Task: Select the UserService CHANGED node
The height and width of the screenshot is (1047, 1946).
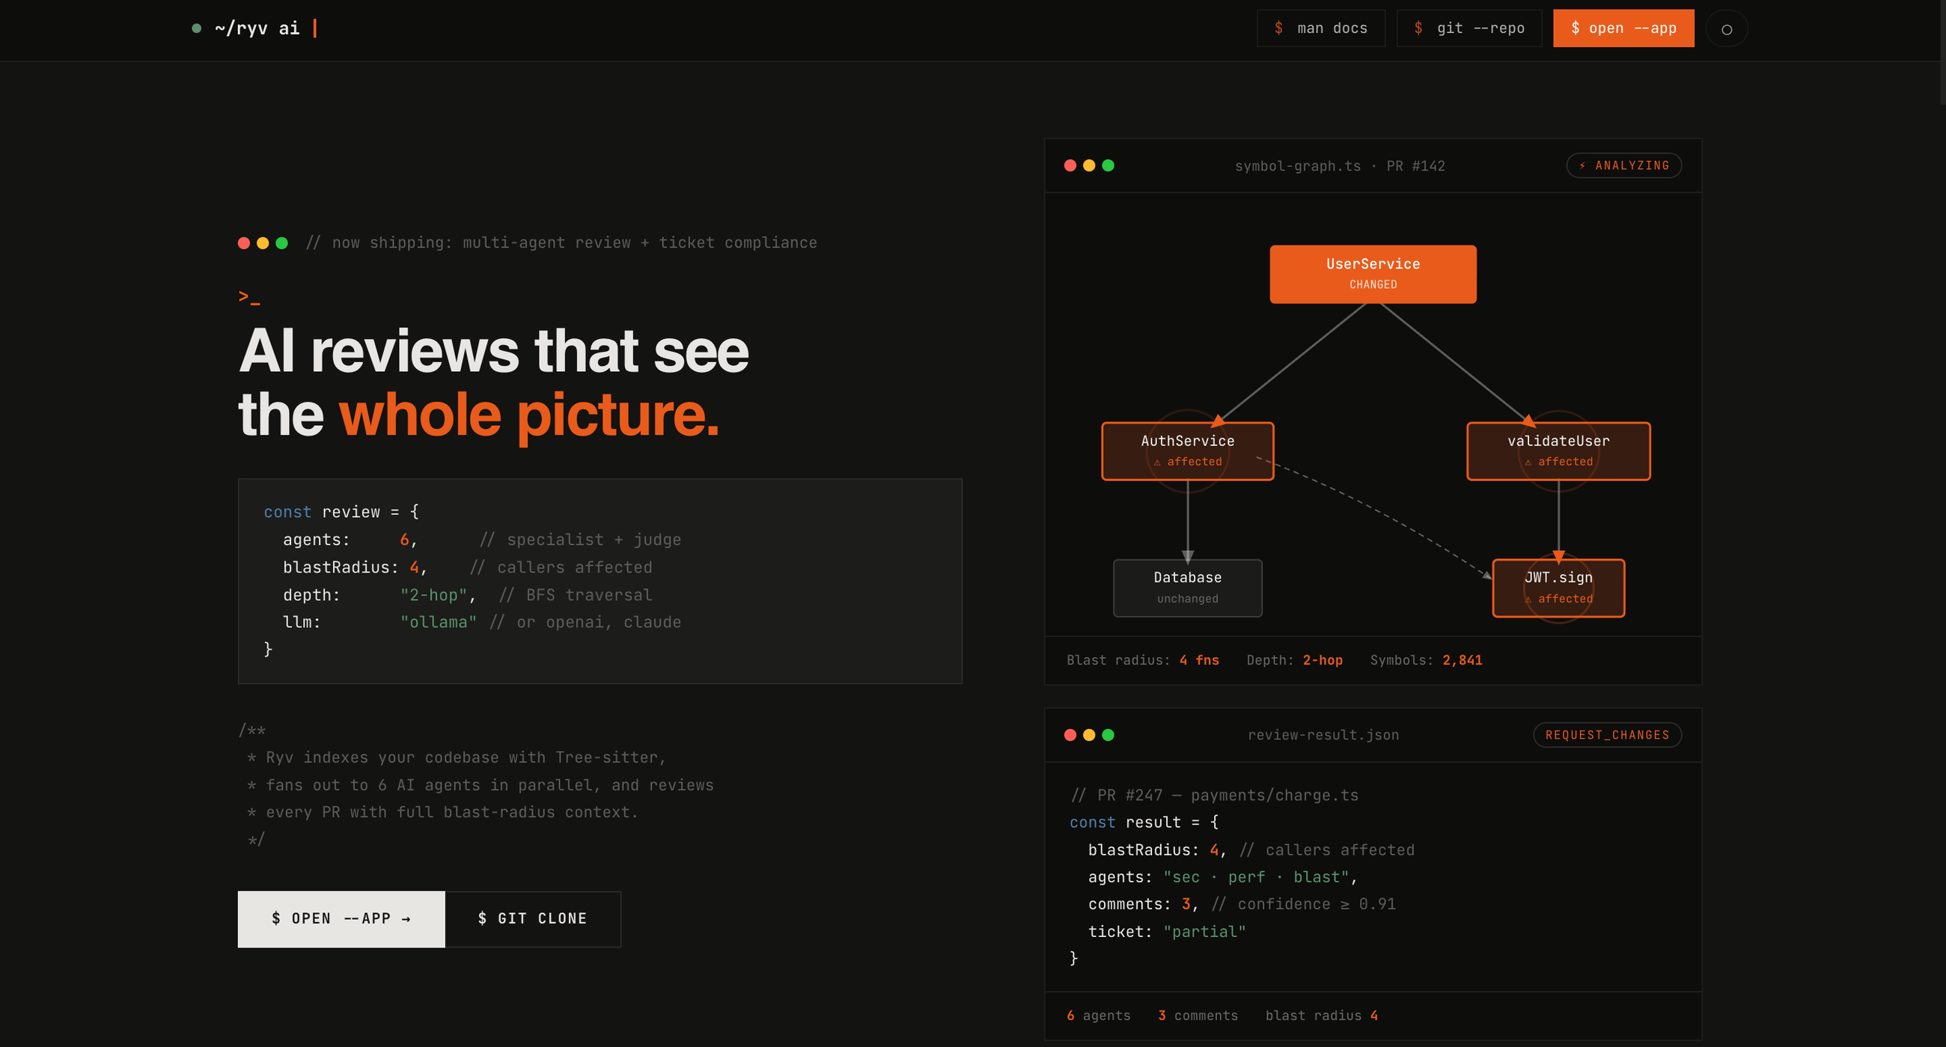Action: 1373,273
